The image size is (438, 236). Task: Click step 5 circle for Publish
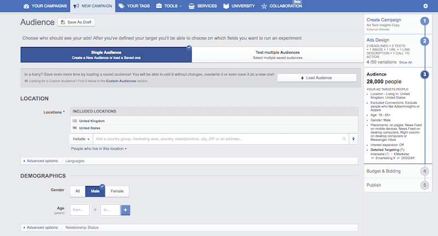tap(425, 185)
